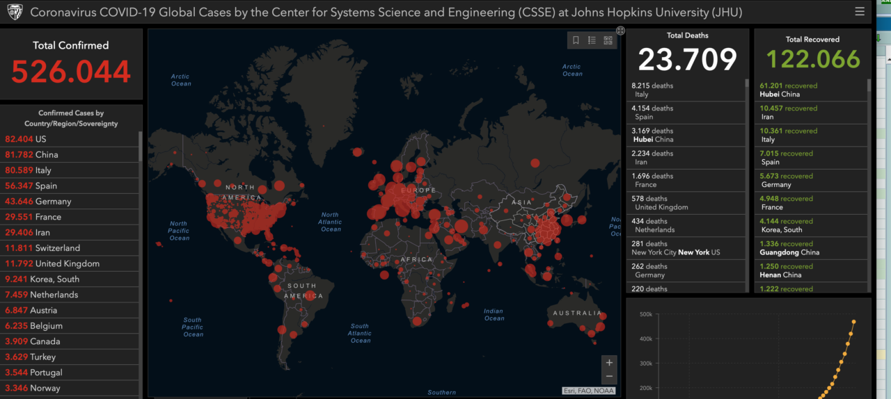Click 4.948 recovered France row
The width and height of the screenshot is (891, 399).
click(x=811, y=203)
